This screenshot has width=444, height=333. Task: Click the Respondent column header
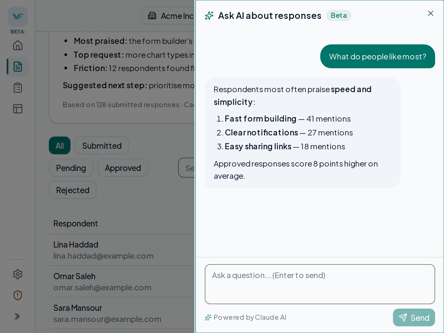point(75,223)
